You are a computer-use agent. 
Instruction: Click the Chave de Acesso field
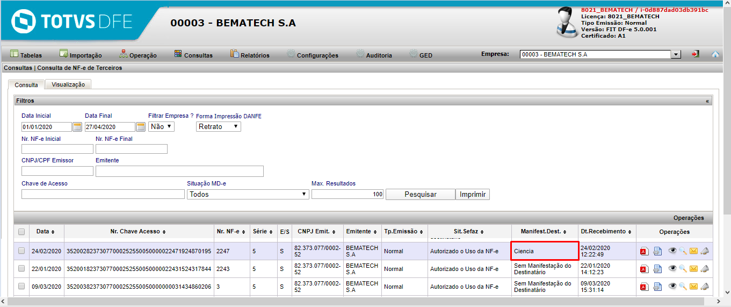pyautogui.click(x=103, y=194)
